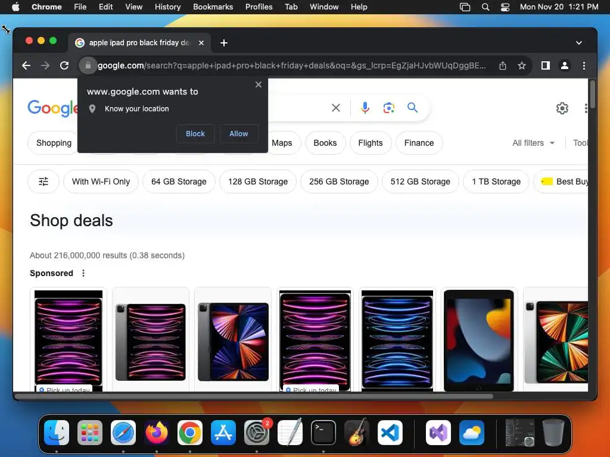Toggle the Best Buy filter chip
610x457 pixels.
click(x=561, y=181)
